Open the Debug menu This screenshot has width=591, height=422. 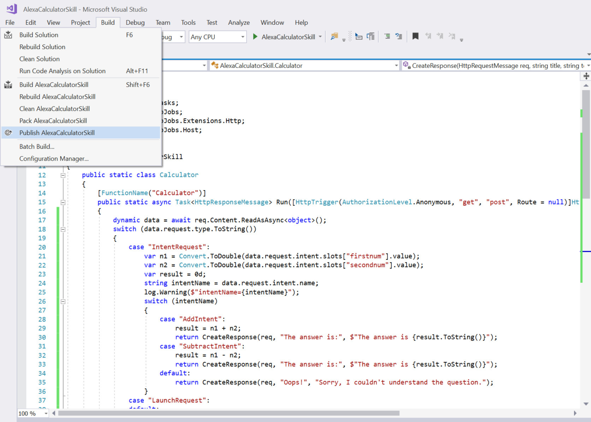pyautogui.click(x=135, y=23)
